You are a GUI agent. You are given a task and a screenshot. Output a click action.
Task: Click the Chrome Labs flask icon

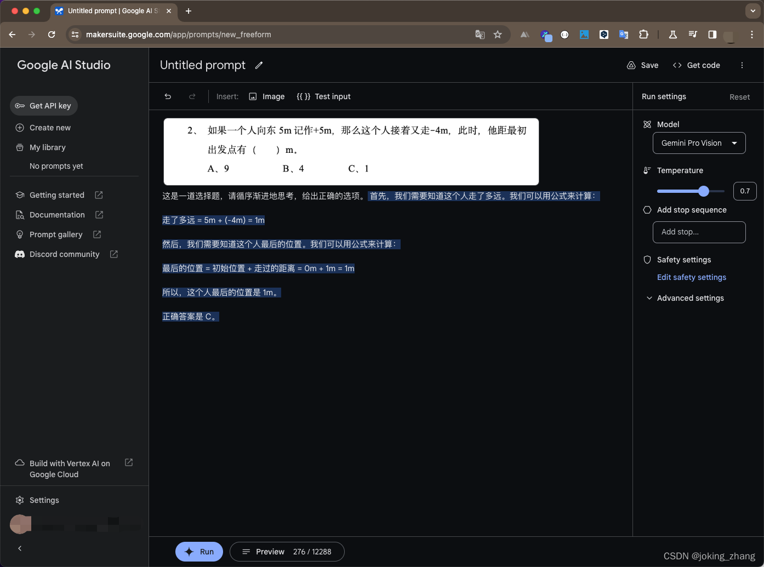673,35
